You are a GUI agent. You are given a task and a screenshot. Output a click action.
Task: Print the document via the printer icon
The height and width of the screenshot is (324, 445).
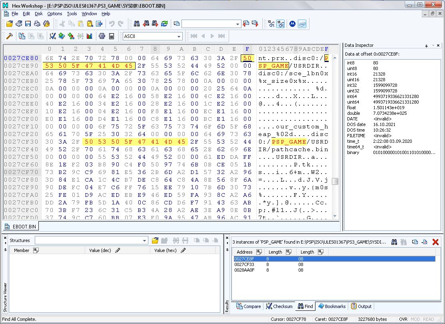coord(37,24)
